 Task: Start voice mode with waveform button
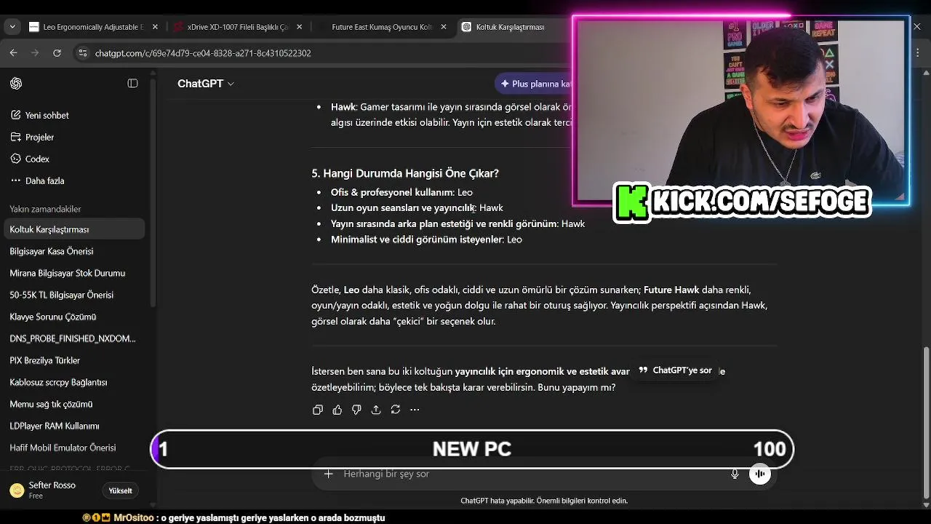760,474
